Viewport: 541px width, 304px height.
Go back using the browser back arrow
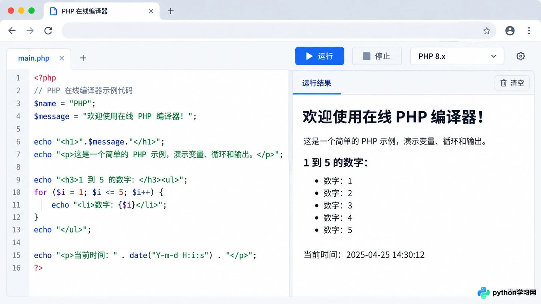tap(12, 31)
